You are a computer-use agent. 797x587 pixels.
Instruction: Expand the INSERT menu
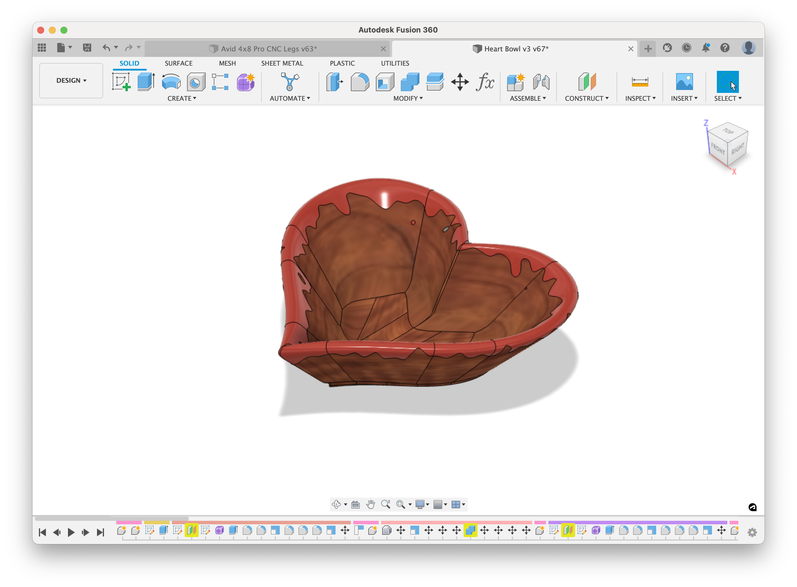[x=684, y=98]
